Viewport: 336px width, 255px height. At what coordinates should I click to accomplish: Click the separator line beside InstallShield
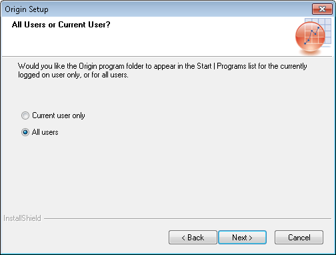coord(187,218)
